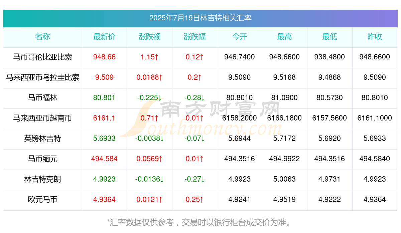The width and height of the screenshot is (401, 233).
Task: Click the 今开 column header
Action: [240, 37]
